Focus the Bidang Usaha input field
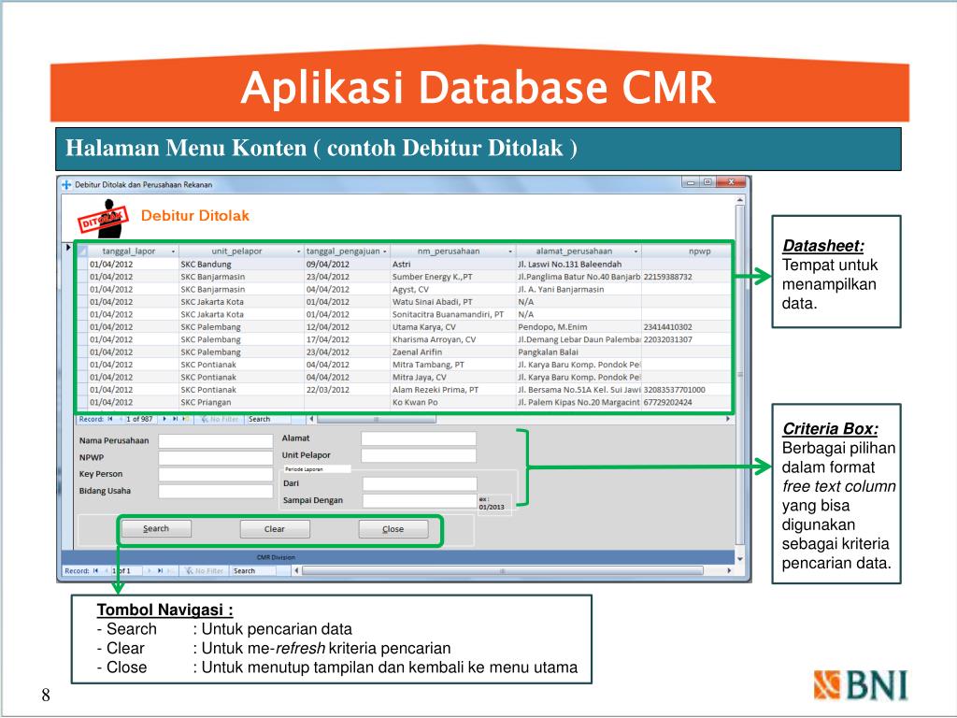Viewport: 957px width, 718px height. (216, 491)
